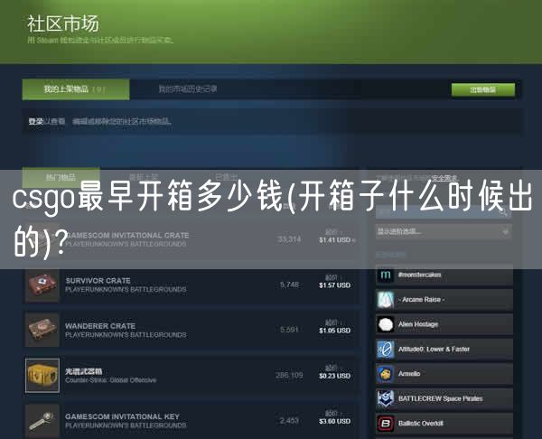This screenshot has height=439, width=542.
Task: Filter by - Arcane Raise - name
Action: coord(421,300)
